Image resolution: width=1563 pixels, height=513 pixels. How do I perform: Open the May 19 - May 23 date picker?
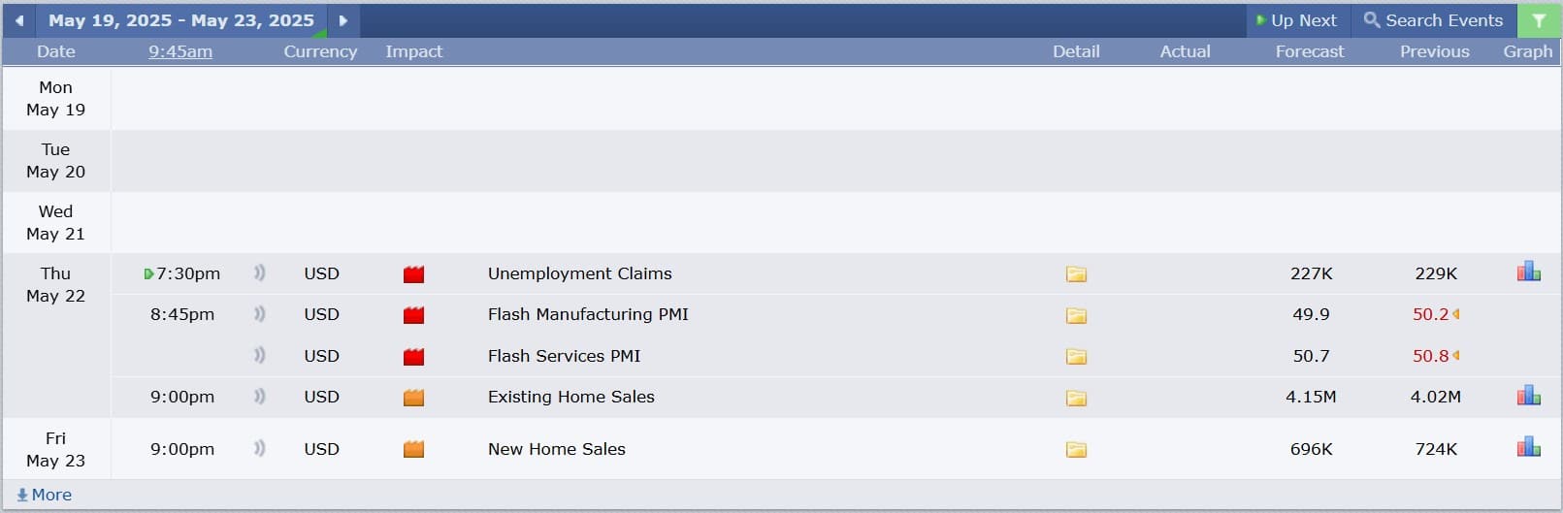[181, 20]
